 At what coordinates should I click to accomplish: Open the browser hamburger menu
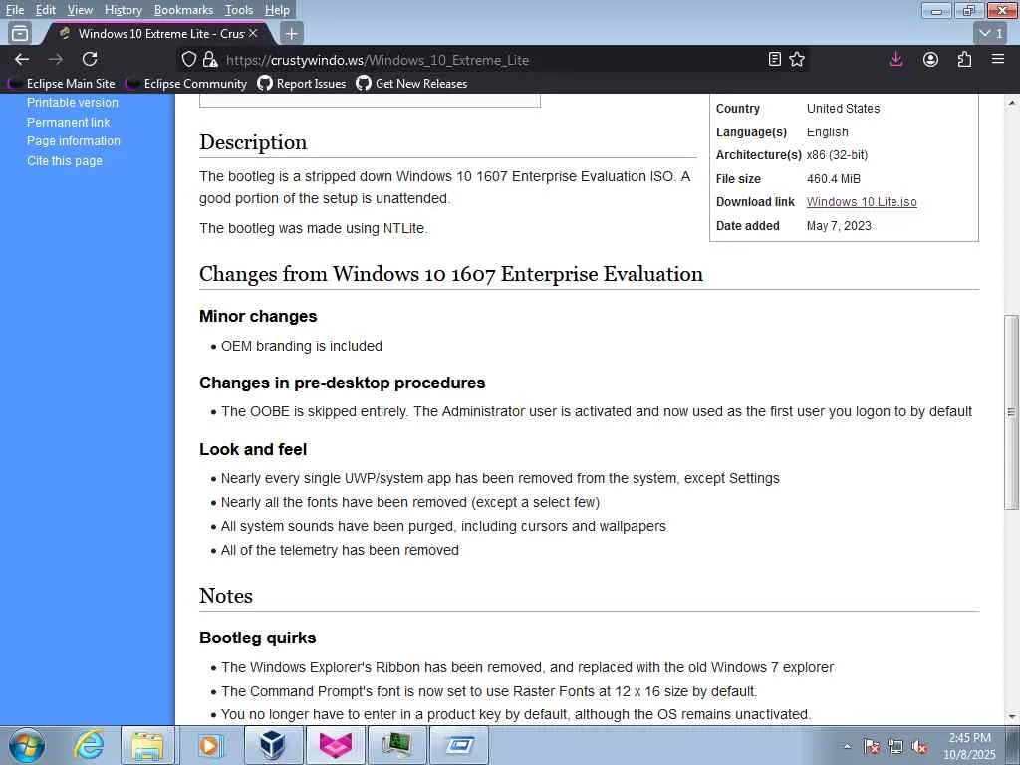998,59
